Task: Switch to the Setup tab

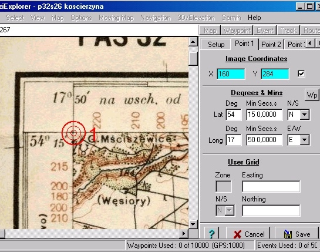Action: pyautogui.click(x=216, y=45)
